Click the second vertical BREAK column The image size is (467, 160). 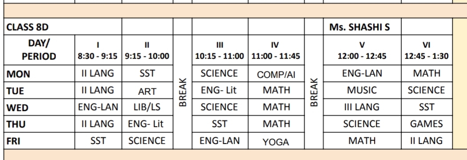(314, 92)
